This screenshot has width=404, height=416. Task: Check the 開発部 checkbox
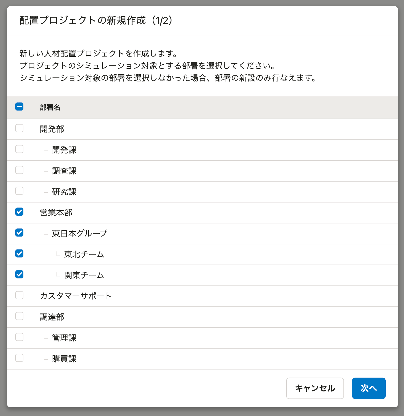point(19,128)
